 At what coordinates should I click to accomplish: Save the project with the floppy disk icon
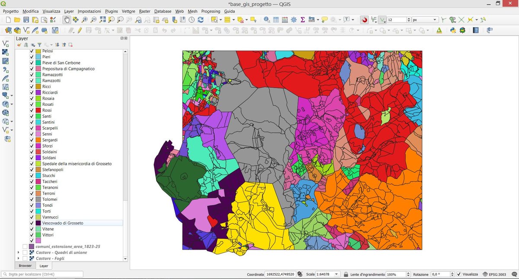26,20
